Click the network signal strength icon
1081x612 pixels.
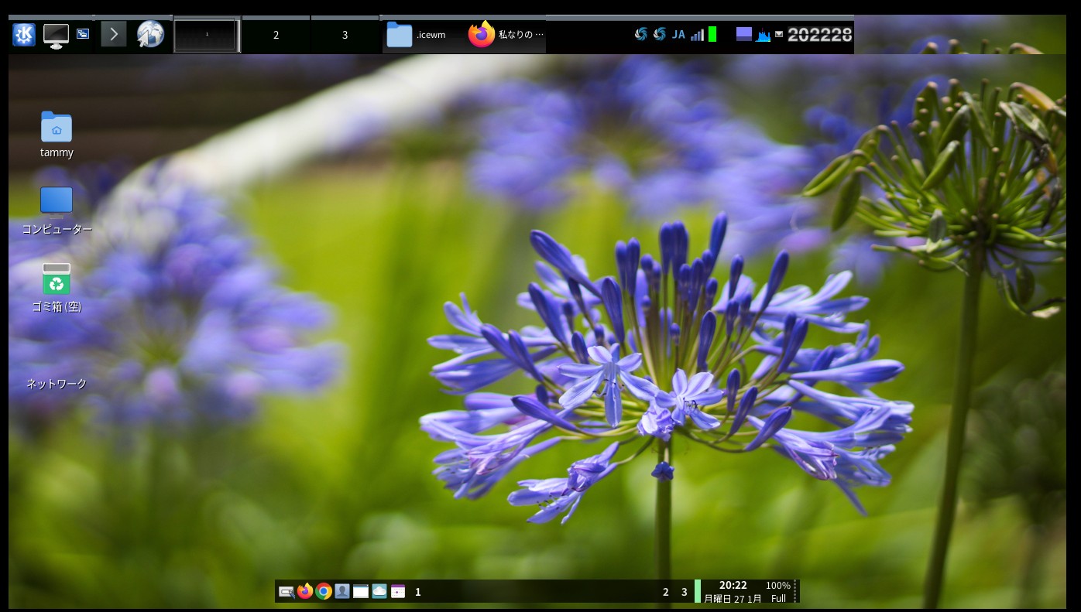[x=697, y=34]
